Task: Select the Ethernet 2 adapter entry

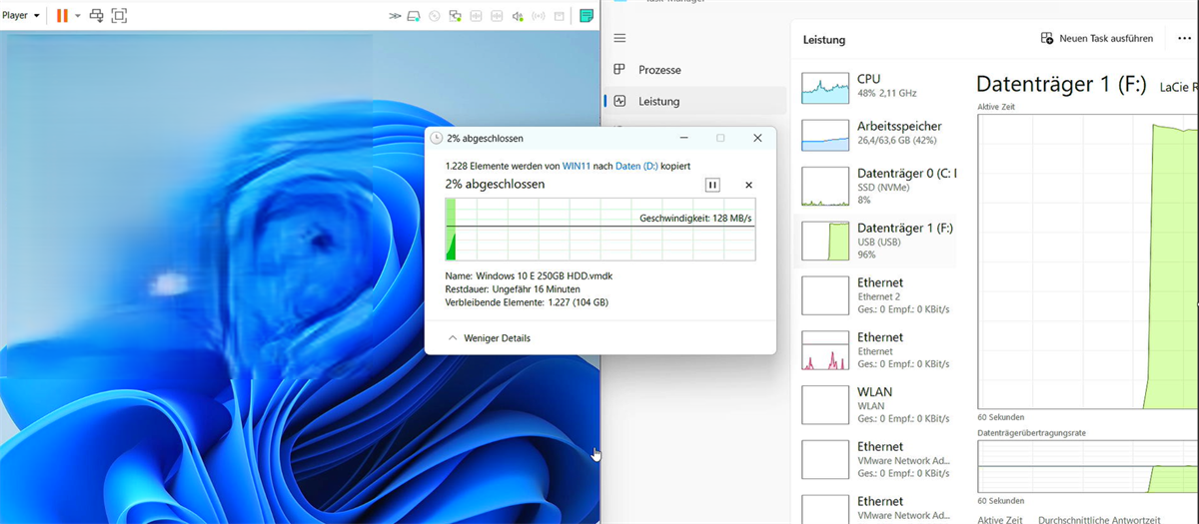Action: pyautogui.click(x=875, y=295)
